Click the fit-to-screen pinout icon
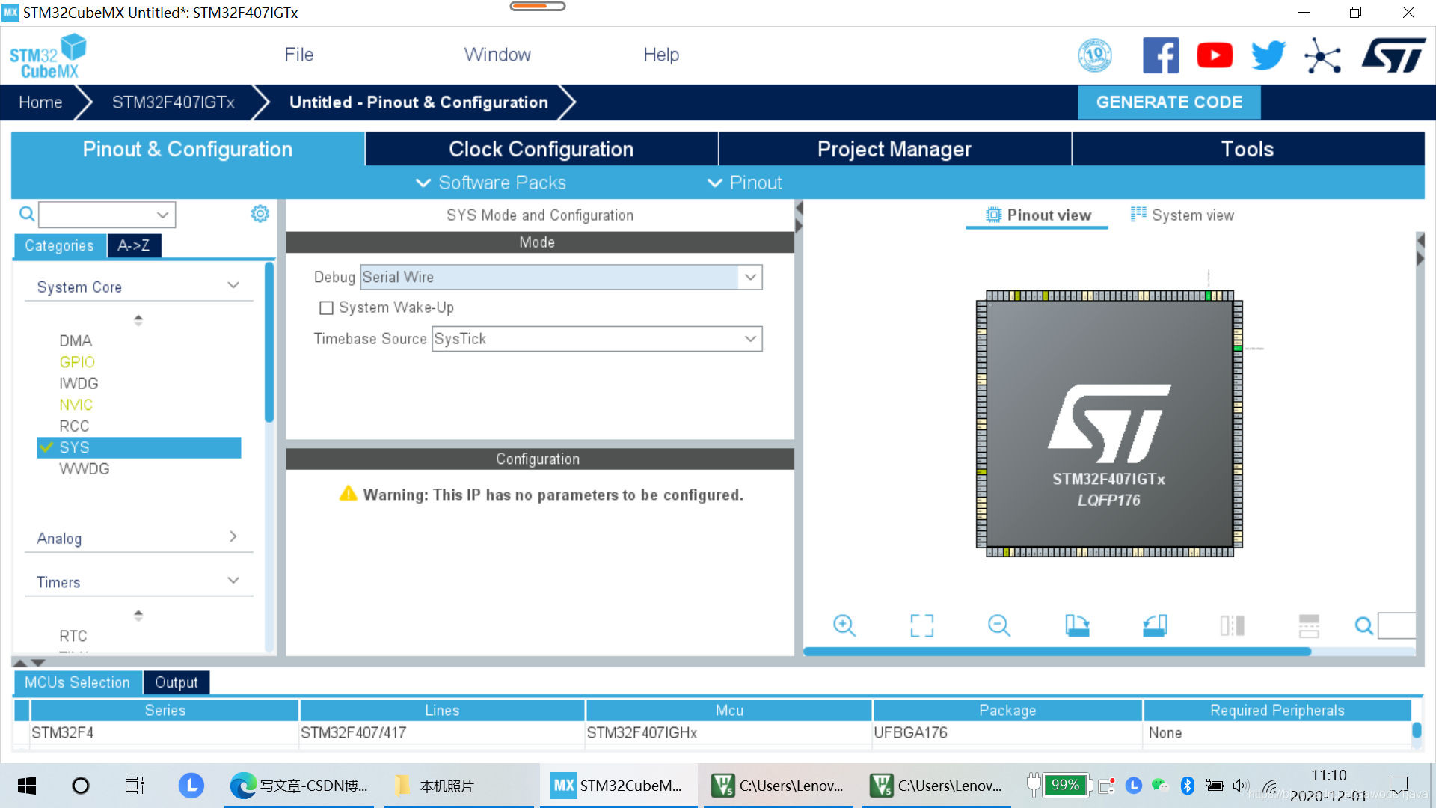This screenshot has height=808, width=1436. (921, 625)
